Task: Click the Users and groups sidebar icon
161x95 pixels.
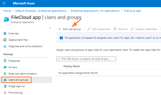Action: pos(5,80)
